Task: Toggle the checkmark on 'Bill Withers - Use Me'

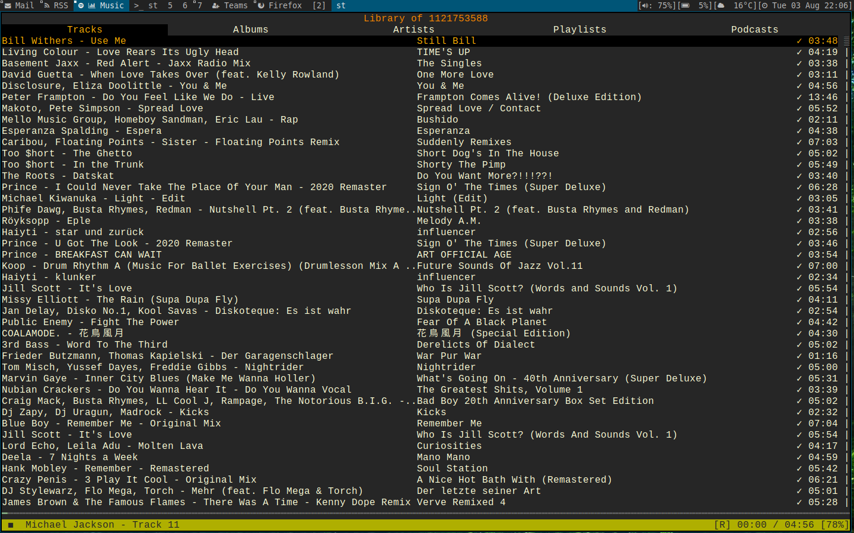Action: [x=799, y=40]
